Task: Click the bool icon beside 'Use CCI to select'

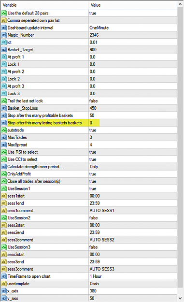Action: (4, 159)
